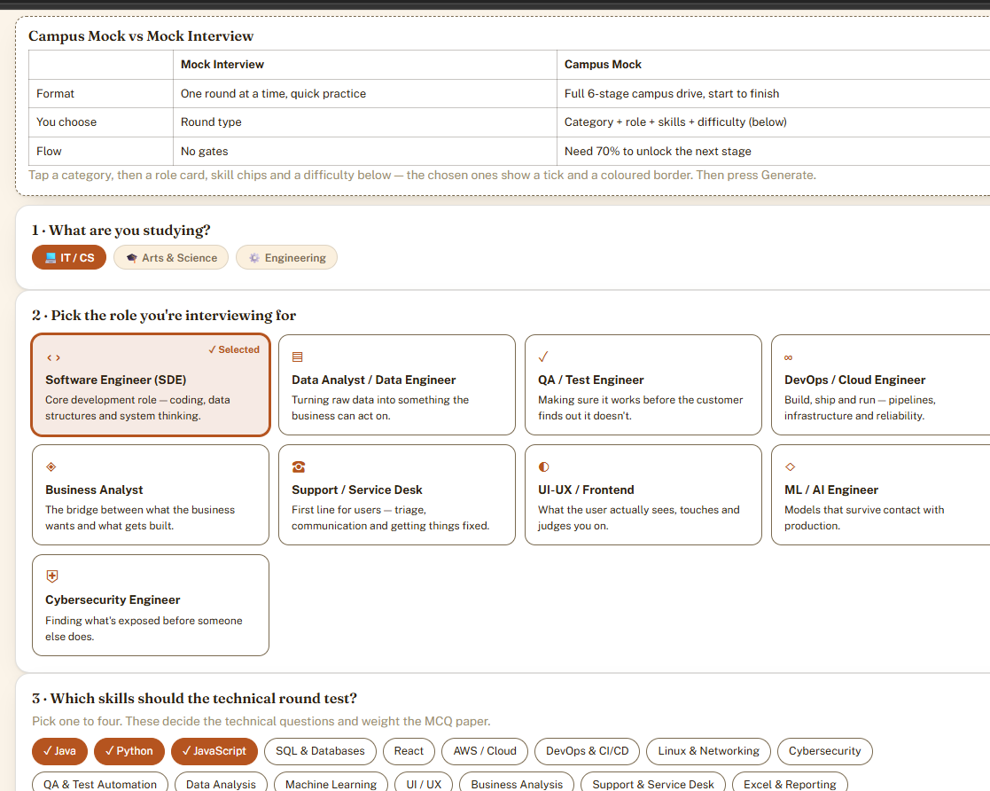Pick the QA / Test Engineer role card
The width and height of the screenshot is (990, 791).
643,385
